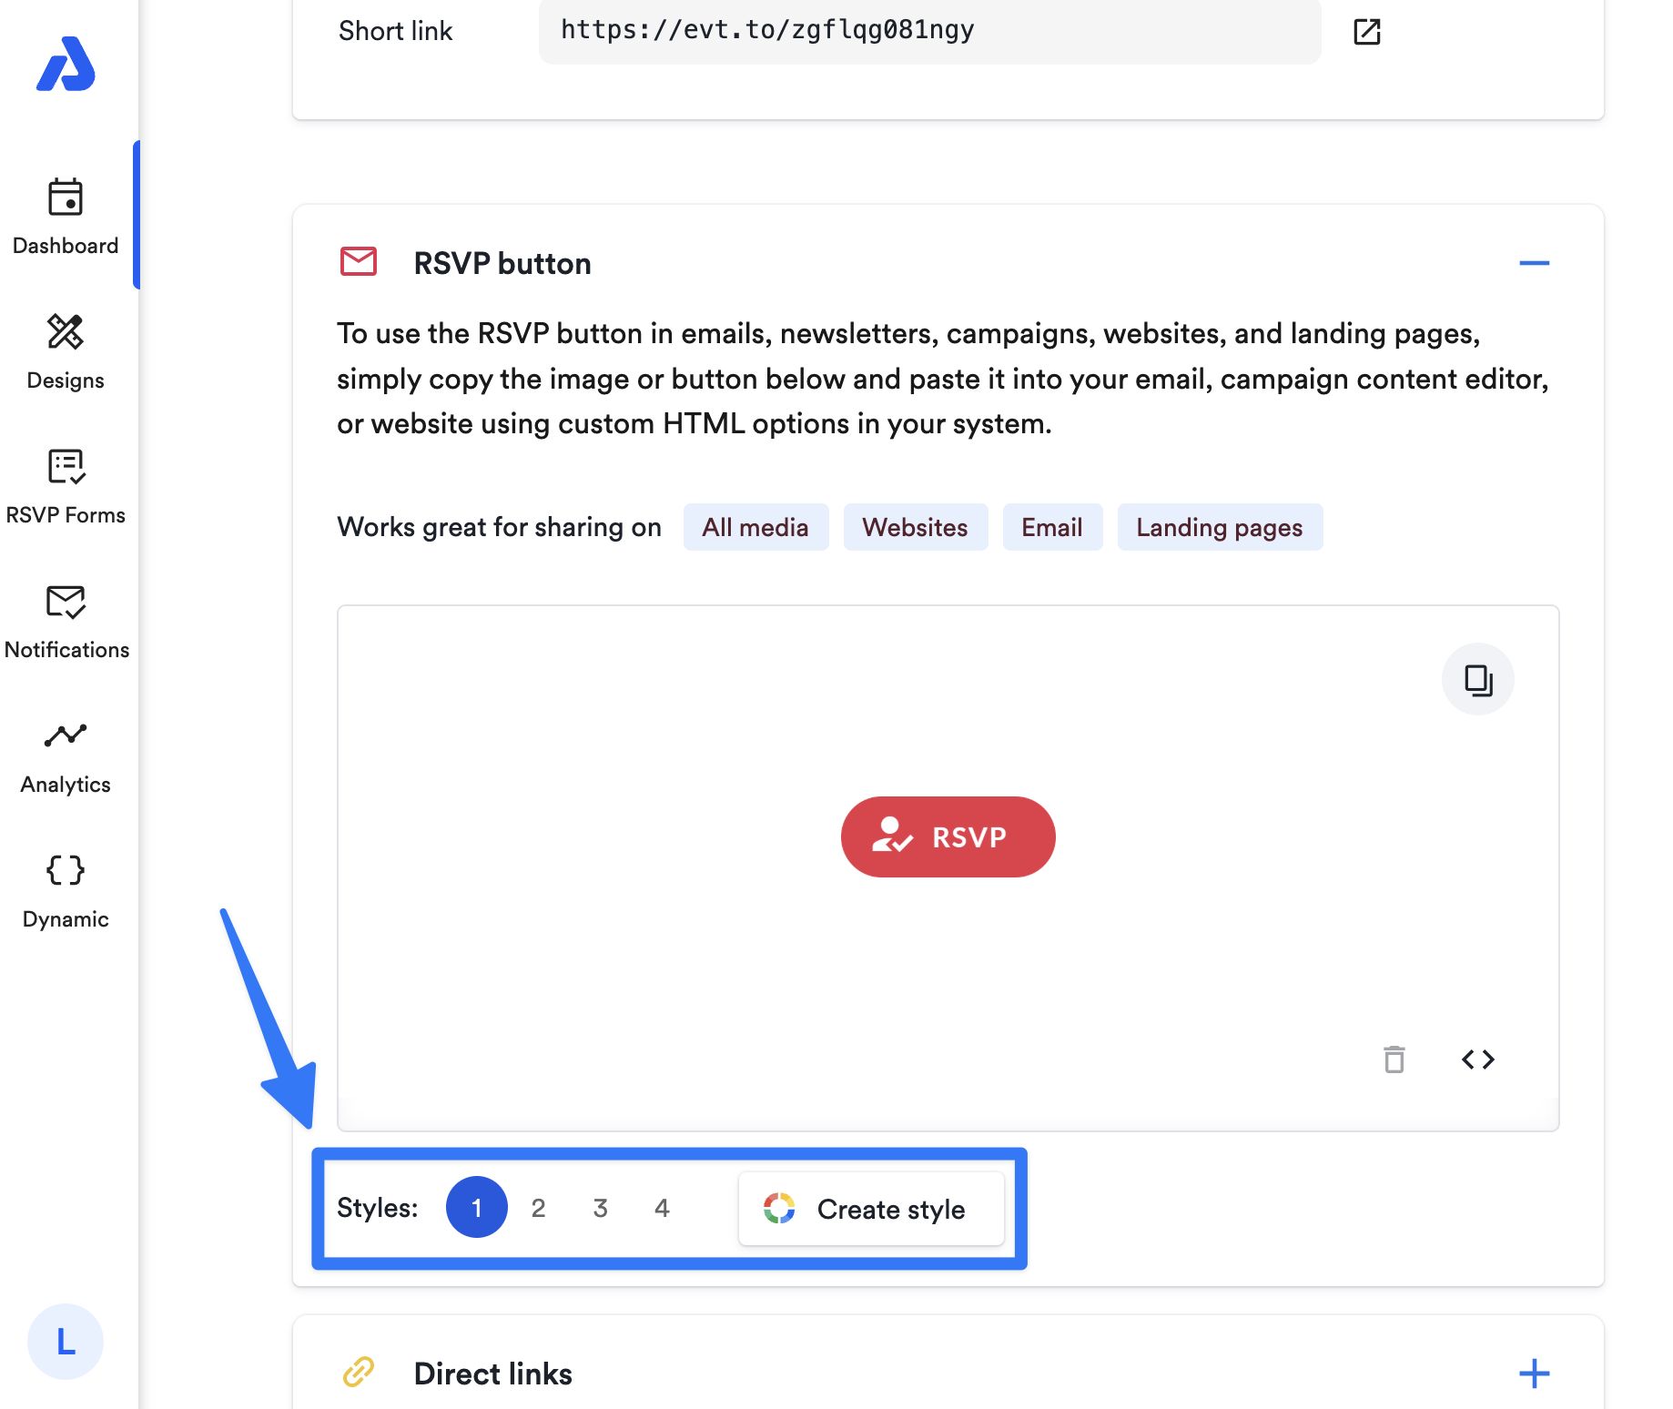View Analytics in the sidebar

coord(66,756)
